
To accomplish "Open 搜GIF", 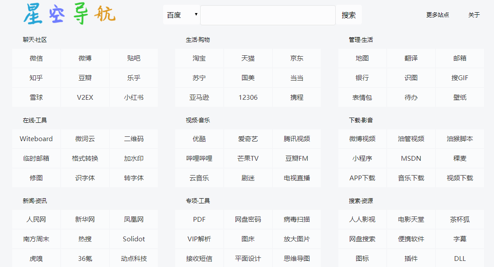I will click(460, 78).
